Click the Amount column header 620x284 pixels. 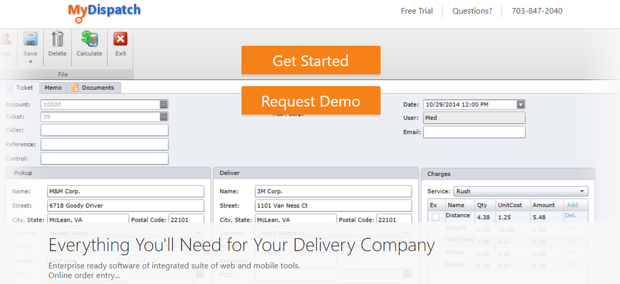point(547,205)
